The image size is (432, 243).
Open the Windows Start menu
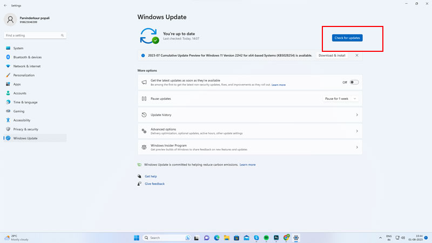137,238
